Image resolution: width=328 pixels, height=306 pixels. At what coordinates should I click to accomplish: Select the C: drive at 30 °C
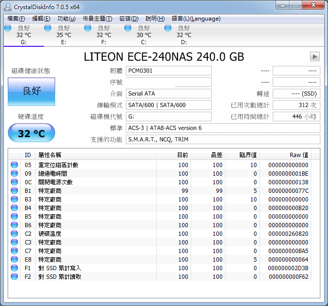tap(143, 35)
